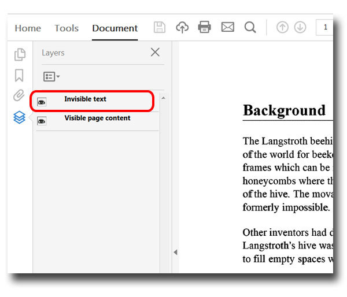The height and width of the screenshot is (297, 347).
Task: Open Layers options dropdown menu
Action: point(51,77)
